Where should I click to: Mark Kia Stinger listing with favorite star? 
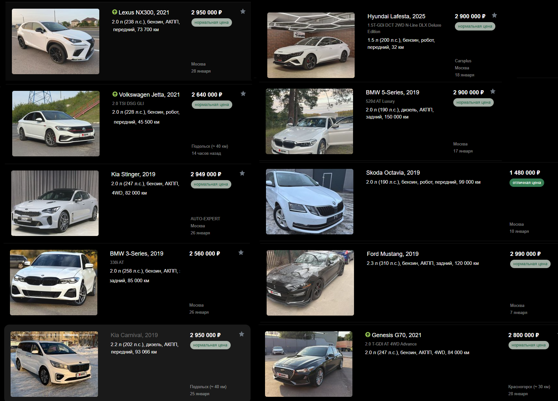pos(242,173)
